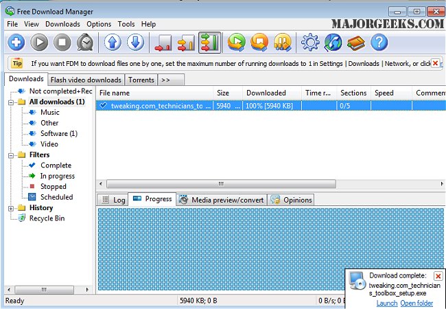This screenshot has height=309, width=446.
Task: Select the medium traffic mode icon
Action: click(x=186, y=43)
